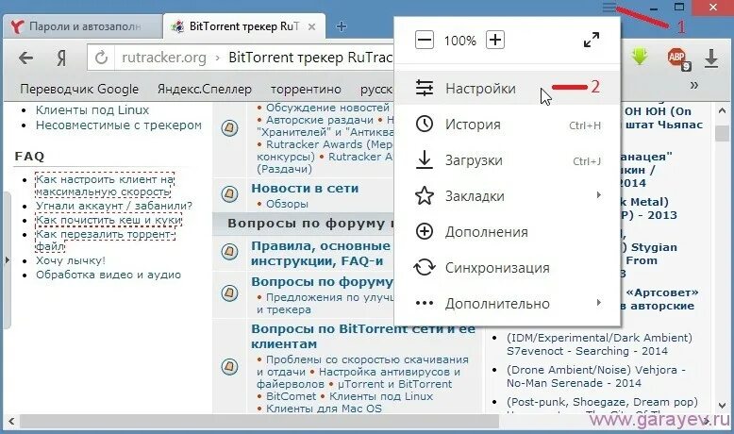Expand the collapsed left side panel arrow
The height and width of the screenshot is (434, 734).
coord(7,259)
